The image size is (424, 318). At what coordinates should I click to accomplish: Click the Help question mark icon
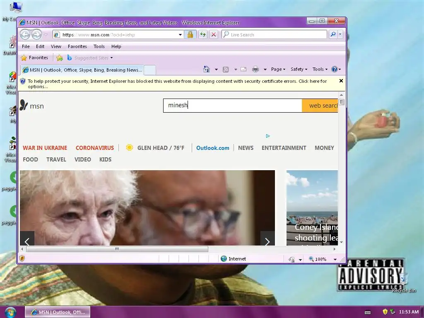click(x=335, y=69)
